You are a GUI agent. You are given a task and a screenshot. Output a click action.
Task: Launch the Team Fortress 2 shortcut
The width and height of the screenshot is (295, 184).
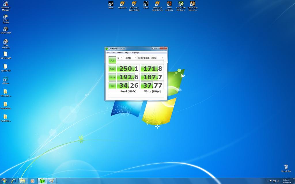point(169,6)
